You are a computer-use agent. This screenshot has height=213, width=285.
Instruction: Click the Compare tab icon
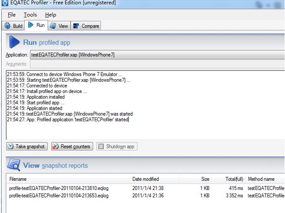click(x=76, y=26)
